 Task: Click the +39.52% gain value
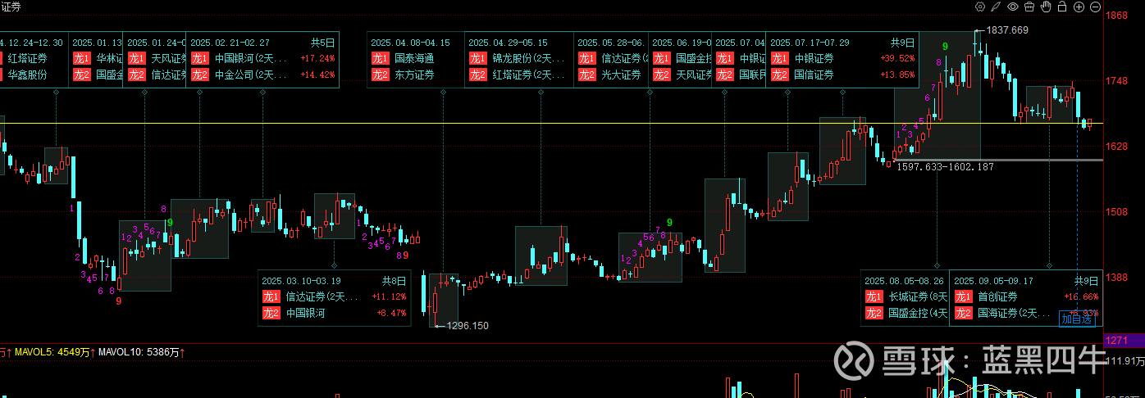(896, 58)
